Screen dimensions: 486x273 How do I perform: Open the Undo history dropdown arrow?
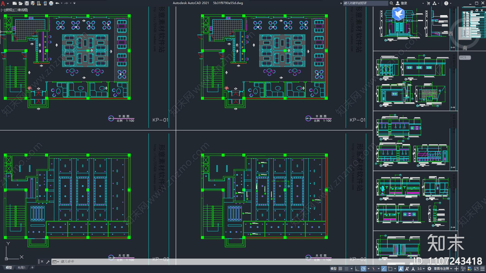tap(62, 3)
